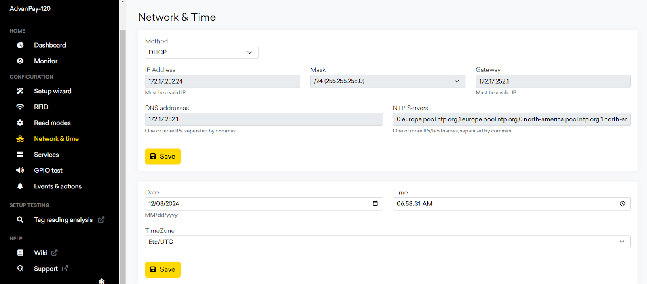
Task: Open Tag reading analysis page
Action: point(63,220)
